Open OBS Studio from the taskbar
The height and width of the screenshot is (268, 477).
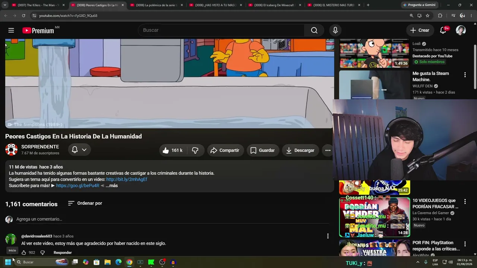(162, 262)
